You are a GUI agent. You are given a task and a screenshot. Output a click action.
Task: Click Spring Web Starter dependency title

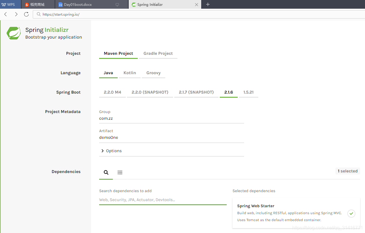tap(256, 206)
